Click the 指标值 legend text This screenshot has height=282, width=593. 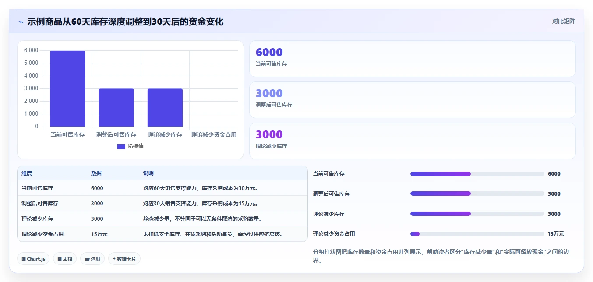(x=136, y=146)
